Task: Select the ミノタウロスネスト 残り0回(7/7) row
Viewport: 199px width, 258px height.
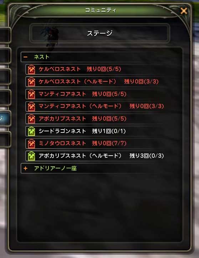Action: (x=103, y=143)
